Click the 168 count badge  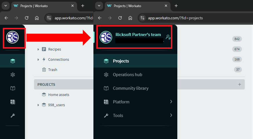coord(237,59)
